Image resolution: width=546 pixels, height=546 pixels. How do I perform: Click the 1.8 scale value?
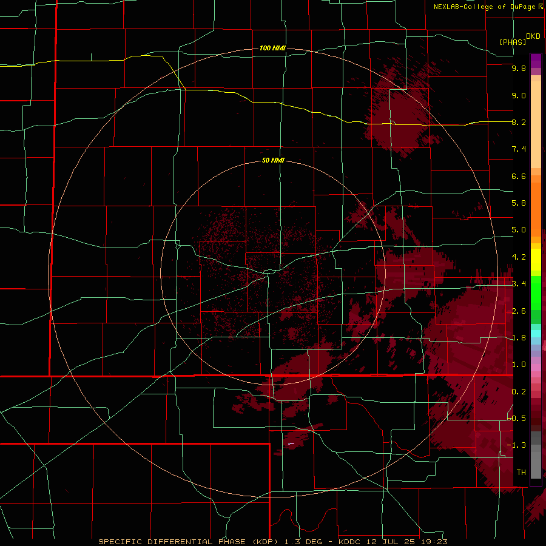click(x=519, y=338)
